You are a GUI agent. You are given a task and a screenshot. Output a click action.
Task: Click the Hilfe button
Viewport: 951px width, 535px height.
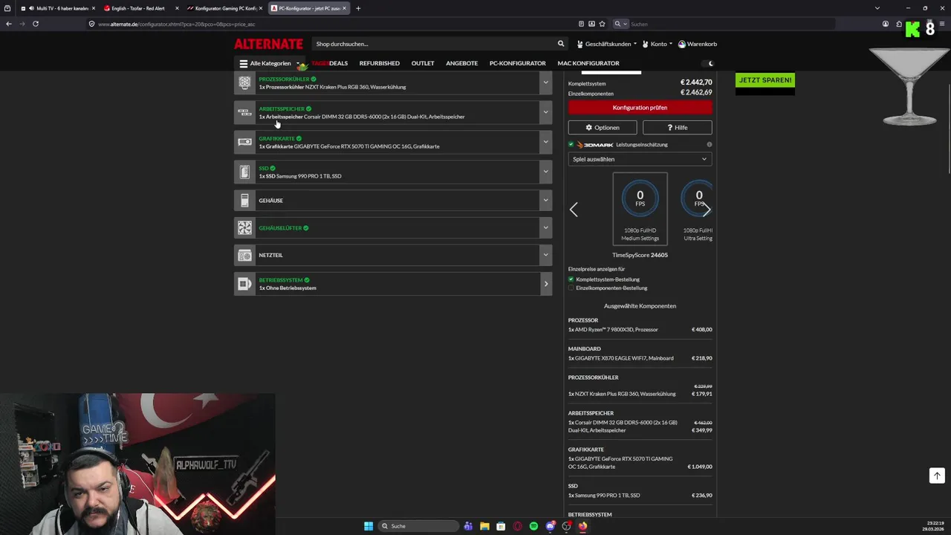click(678, 128)
